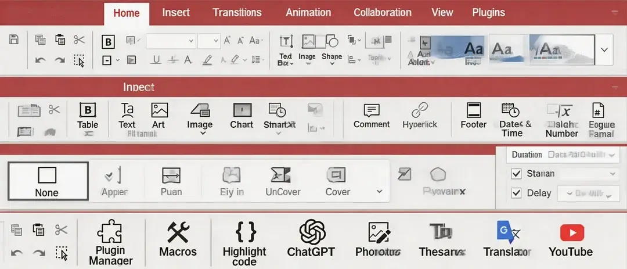Viewport: 627px width, 269px height.
Task: Click Select All cursor icon in Plugins ribbon
Action: pyautogui.click(x=62, y=253)
